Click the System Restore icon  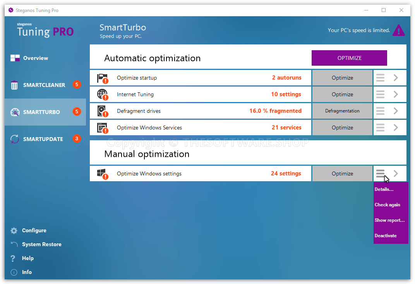pos(14,244)
